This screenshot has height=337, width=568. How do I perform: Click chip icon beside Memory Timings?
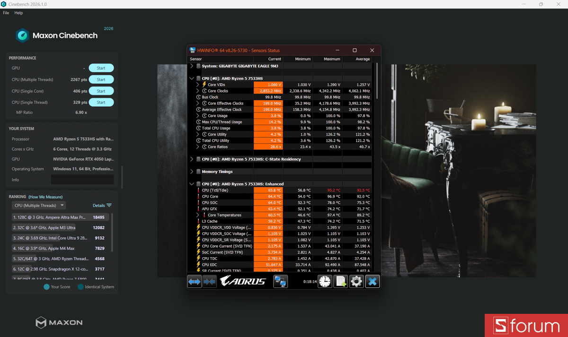coord(198,172)
